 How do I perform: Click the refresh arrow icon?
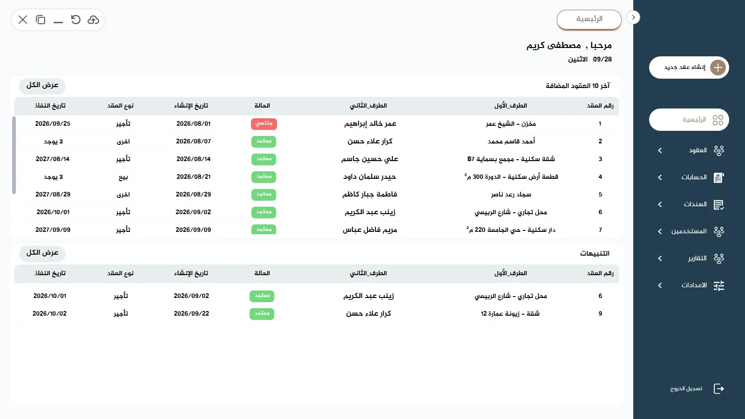pos(75,20)
